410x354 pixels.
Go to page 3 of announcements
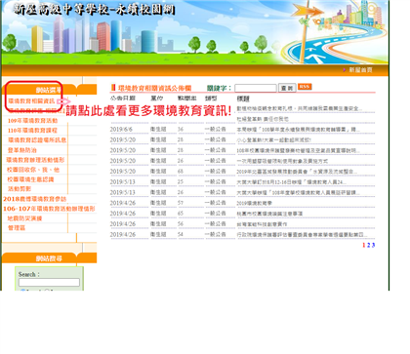point(373,245)
